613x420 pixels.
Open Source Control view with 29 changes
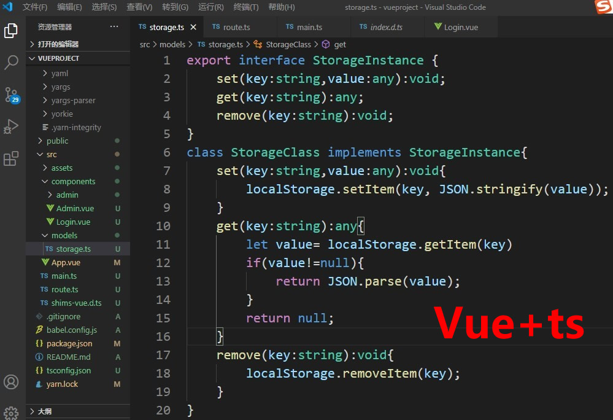coord(11,95)
